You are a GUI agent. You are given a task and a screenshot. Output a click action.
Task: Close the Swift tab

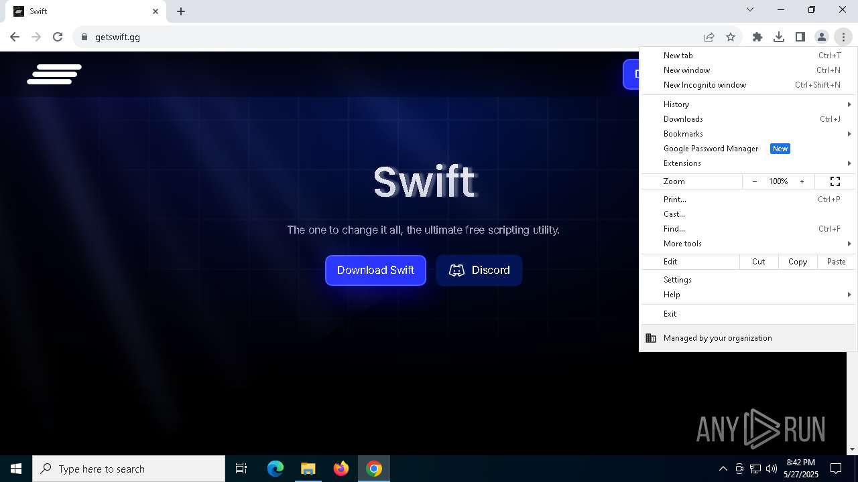coord(156,11)
